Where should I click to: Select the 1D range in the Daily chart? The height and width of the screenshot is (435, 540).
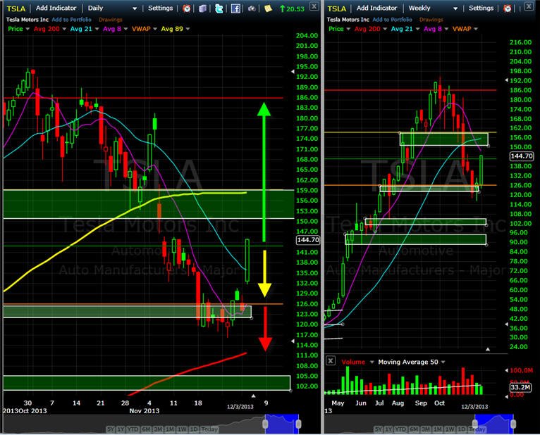(194, 429)
